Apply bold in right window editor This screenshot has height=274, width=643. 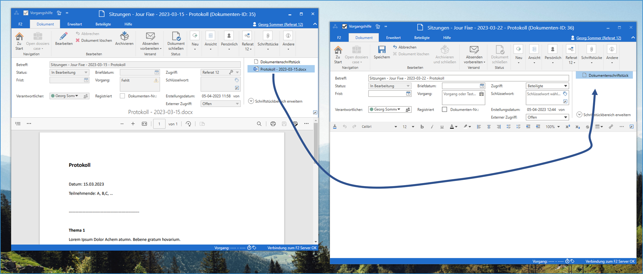coord(422,127)
